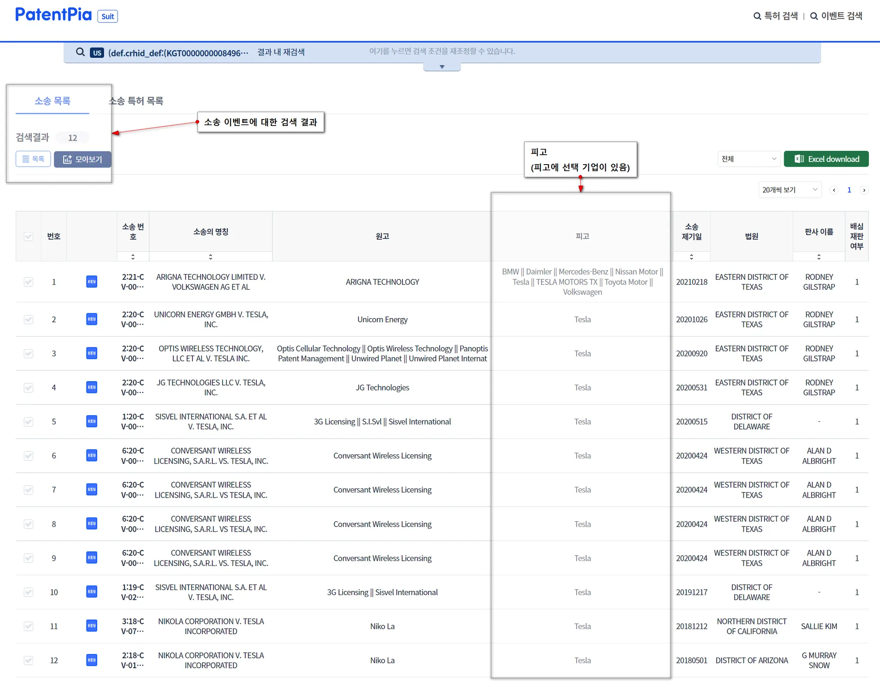The image size is (880, 682).
Task: Click the KEY icon for Unicorn Energy case
Action: pyautogui.click(x=92, y=319)
